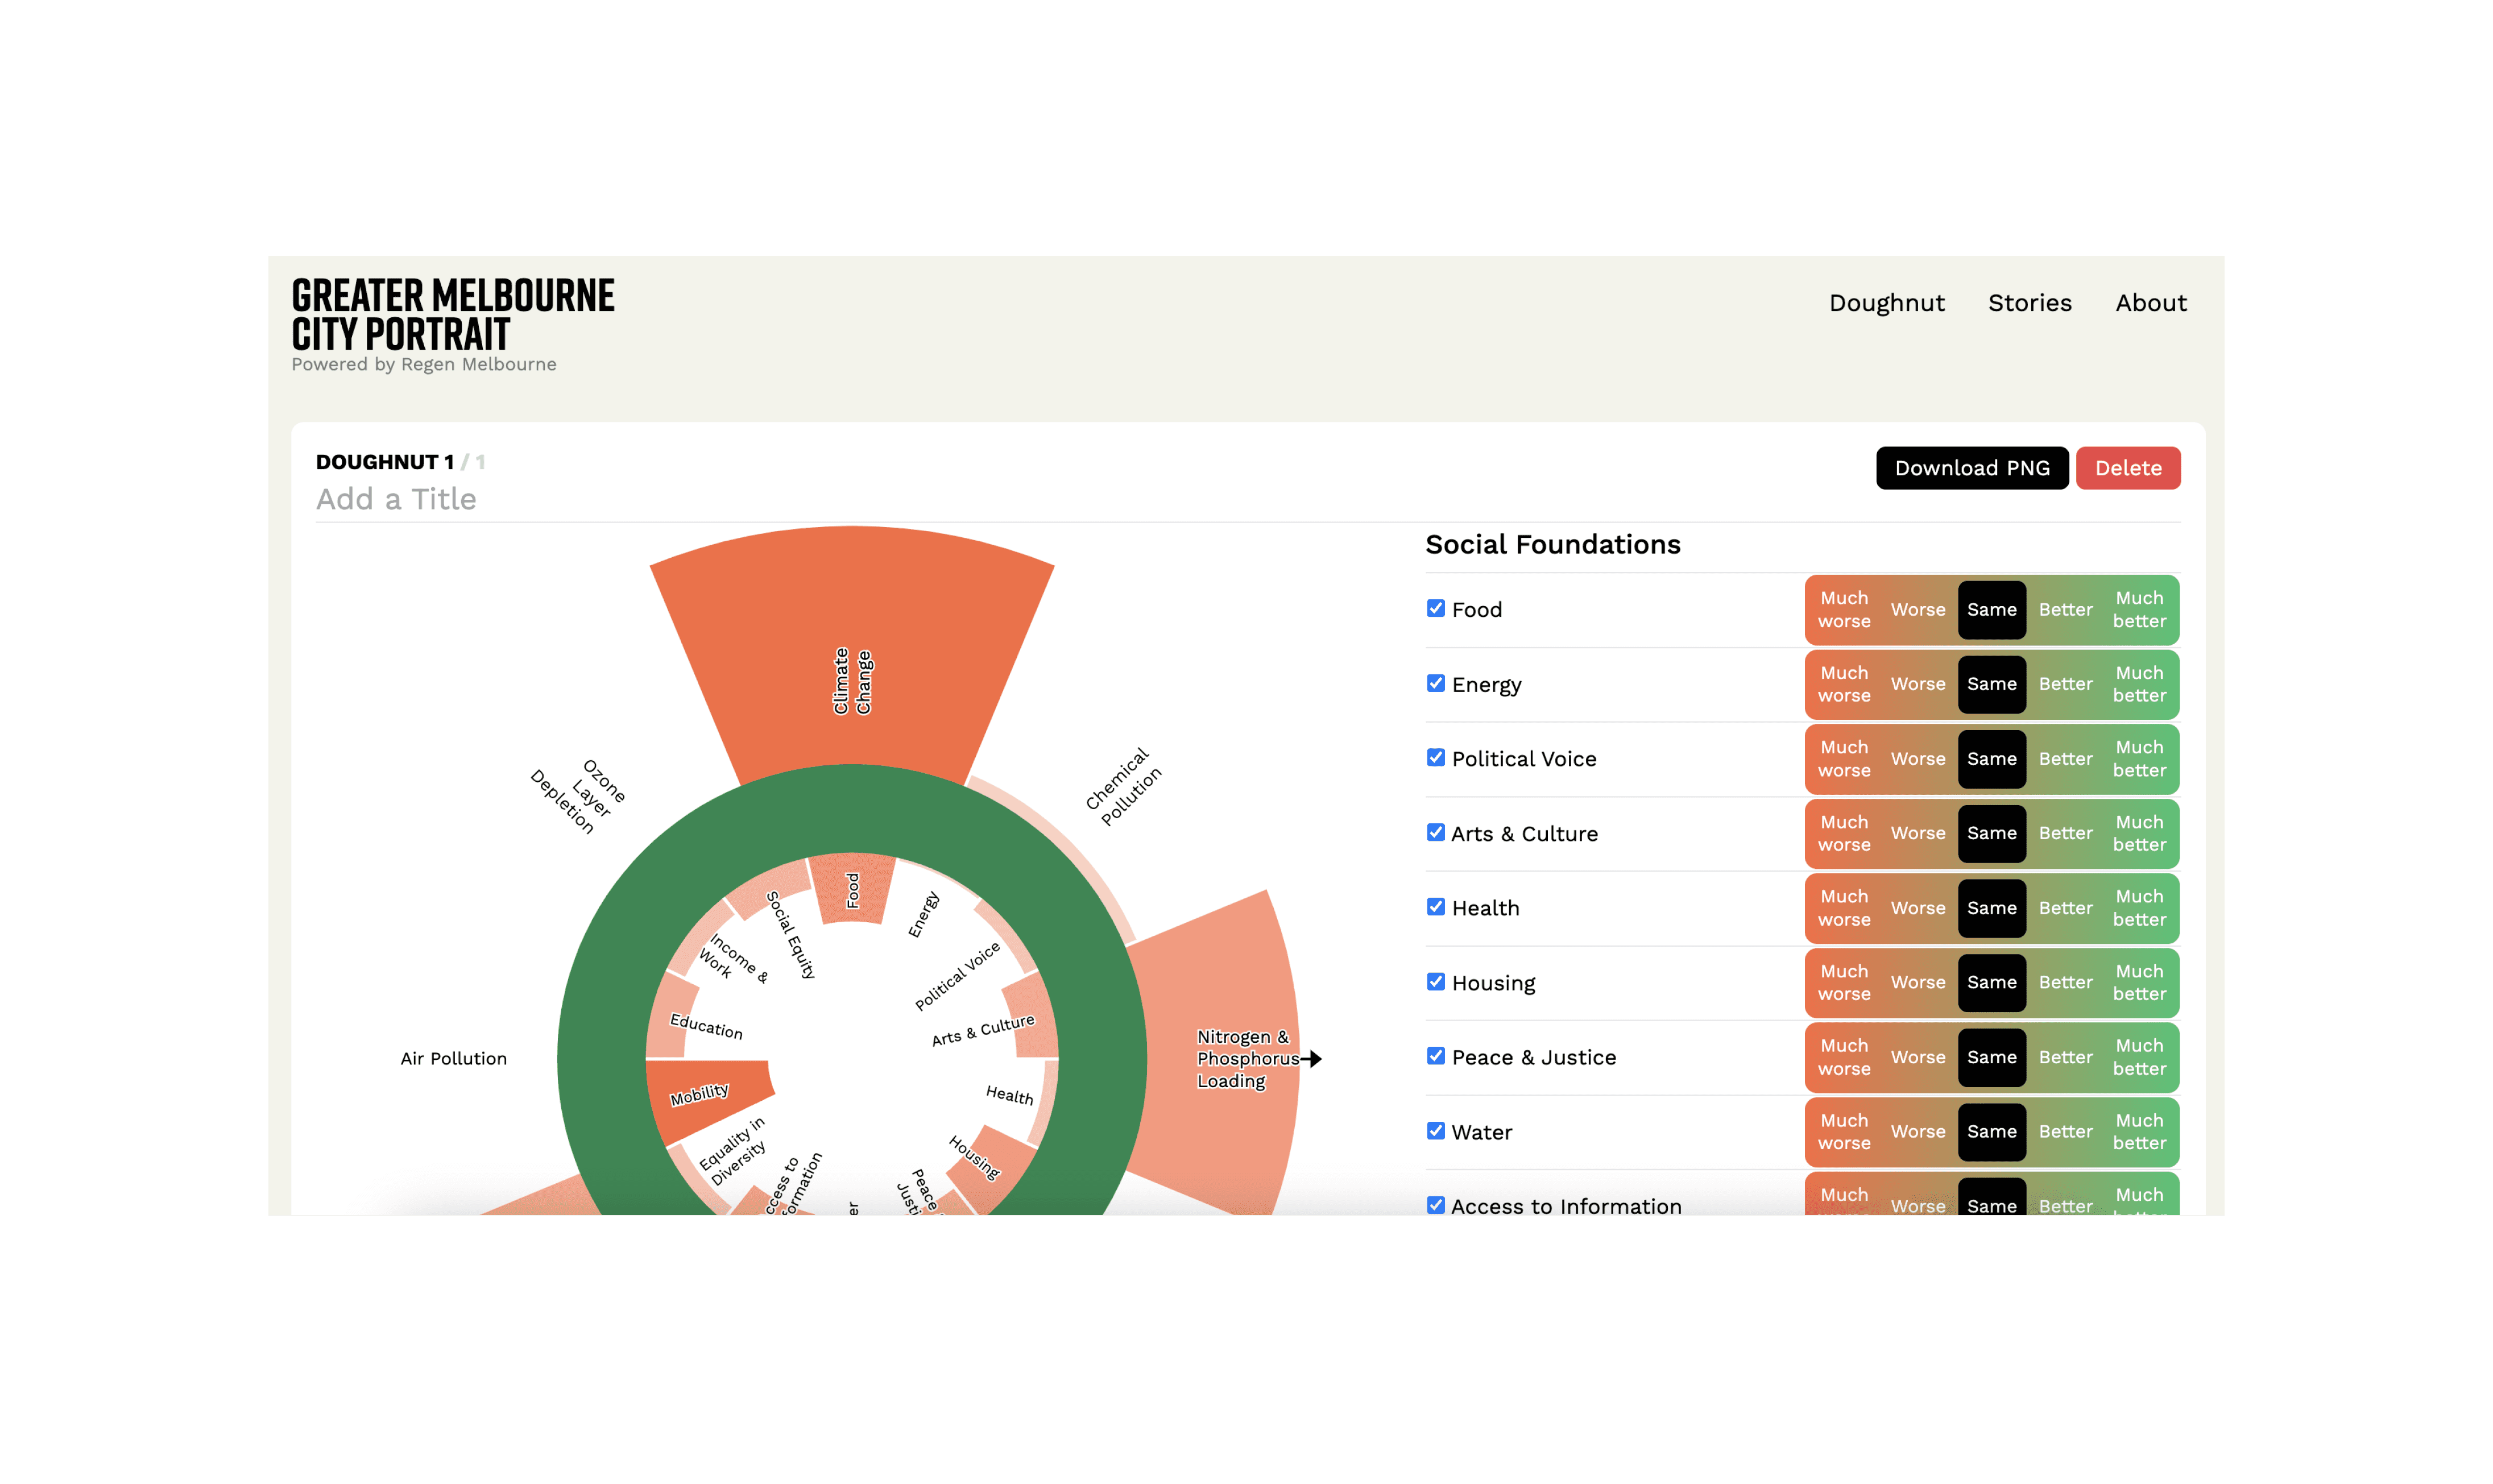
Task: Mark Food as Much better
Action: coord(2140,610)
